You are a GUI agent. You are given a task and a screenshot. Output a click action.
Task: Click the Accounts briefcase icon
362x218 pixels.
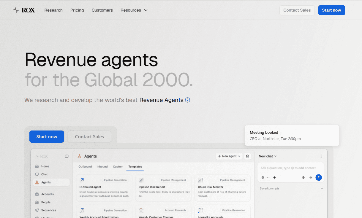click(37, 194)
